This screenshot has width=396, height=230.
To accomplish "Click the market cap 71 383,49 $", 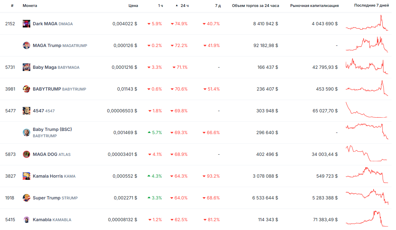I will pyautogui.click(x=326, y=220).
